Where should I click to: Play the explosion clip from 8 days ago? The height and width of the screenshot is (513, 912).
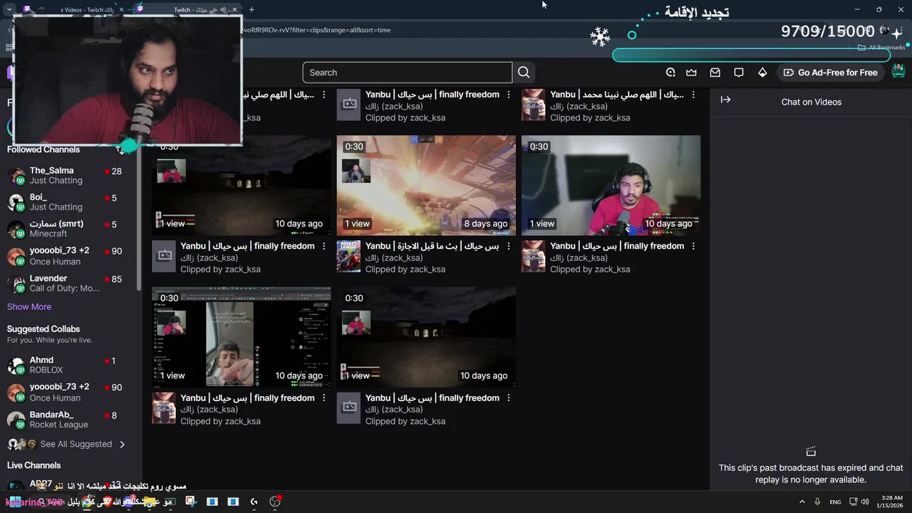tap(426, 185)
